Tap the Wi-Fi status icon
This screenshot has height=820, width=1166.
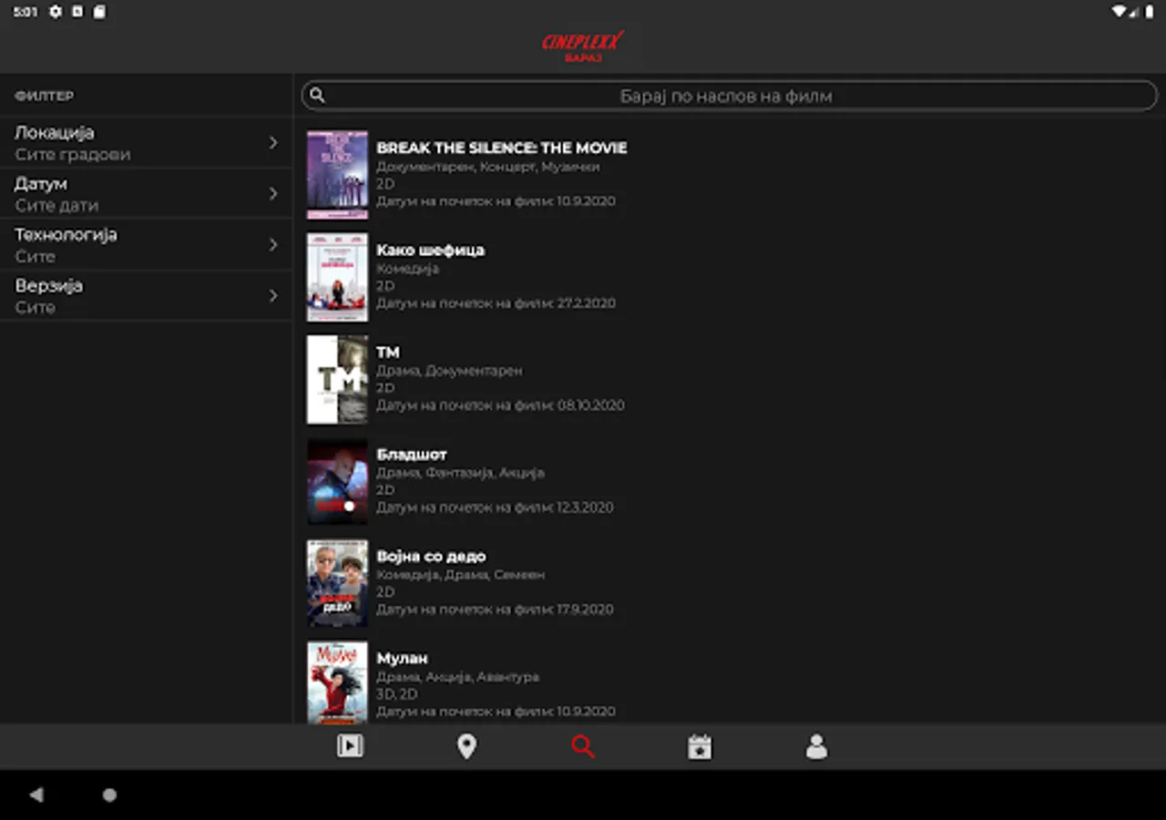tap(1119, 12)
